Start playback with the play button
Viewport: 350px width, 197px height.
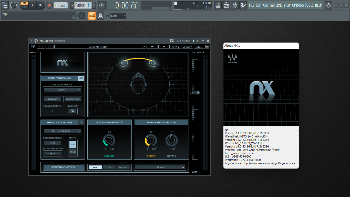point(32,5)
